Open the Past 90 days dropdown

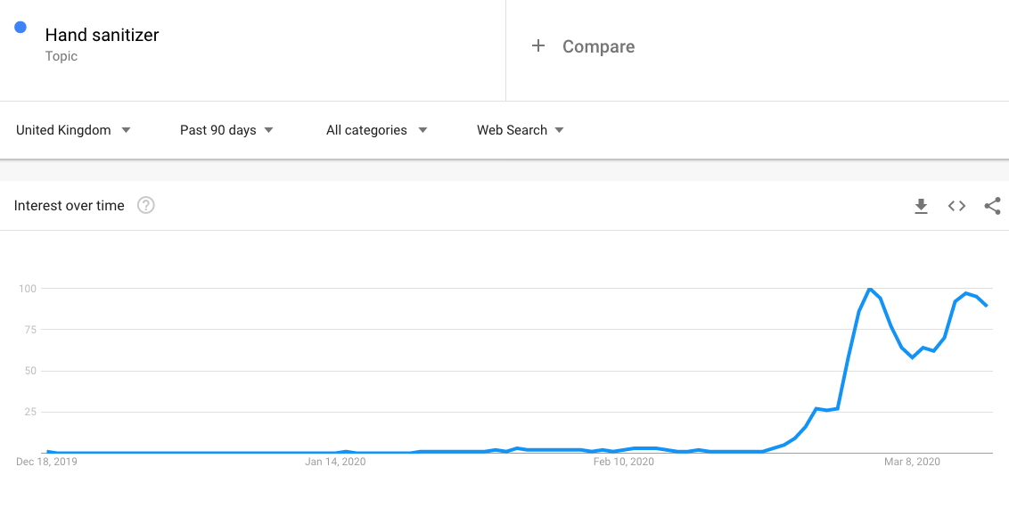226,130
